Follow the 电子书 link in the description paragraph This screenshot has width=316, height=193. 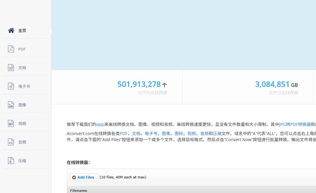point(151,134)
